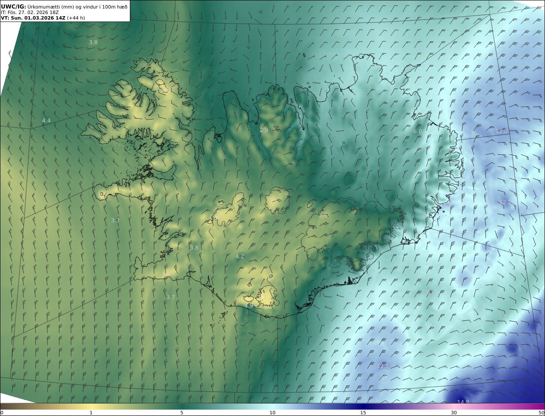Click the 12.1 value label over the sea
The width and height of the screenshot is (545, 416).
coord(383,366)
